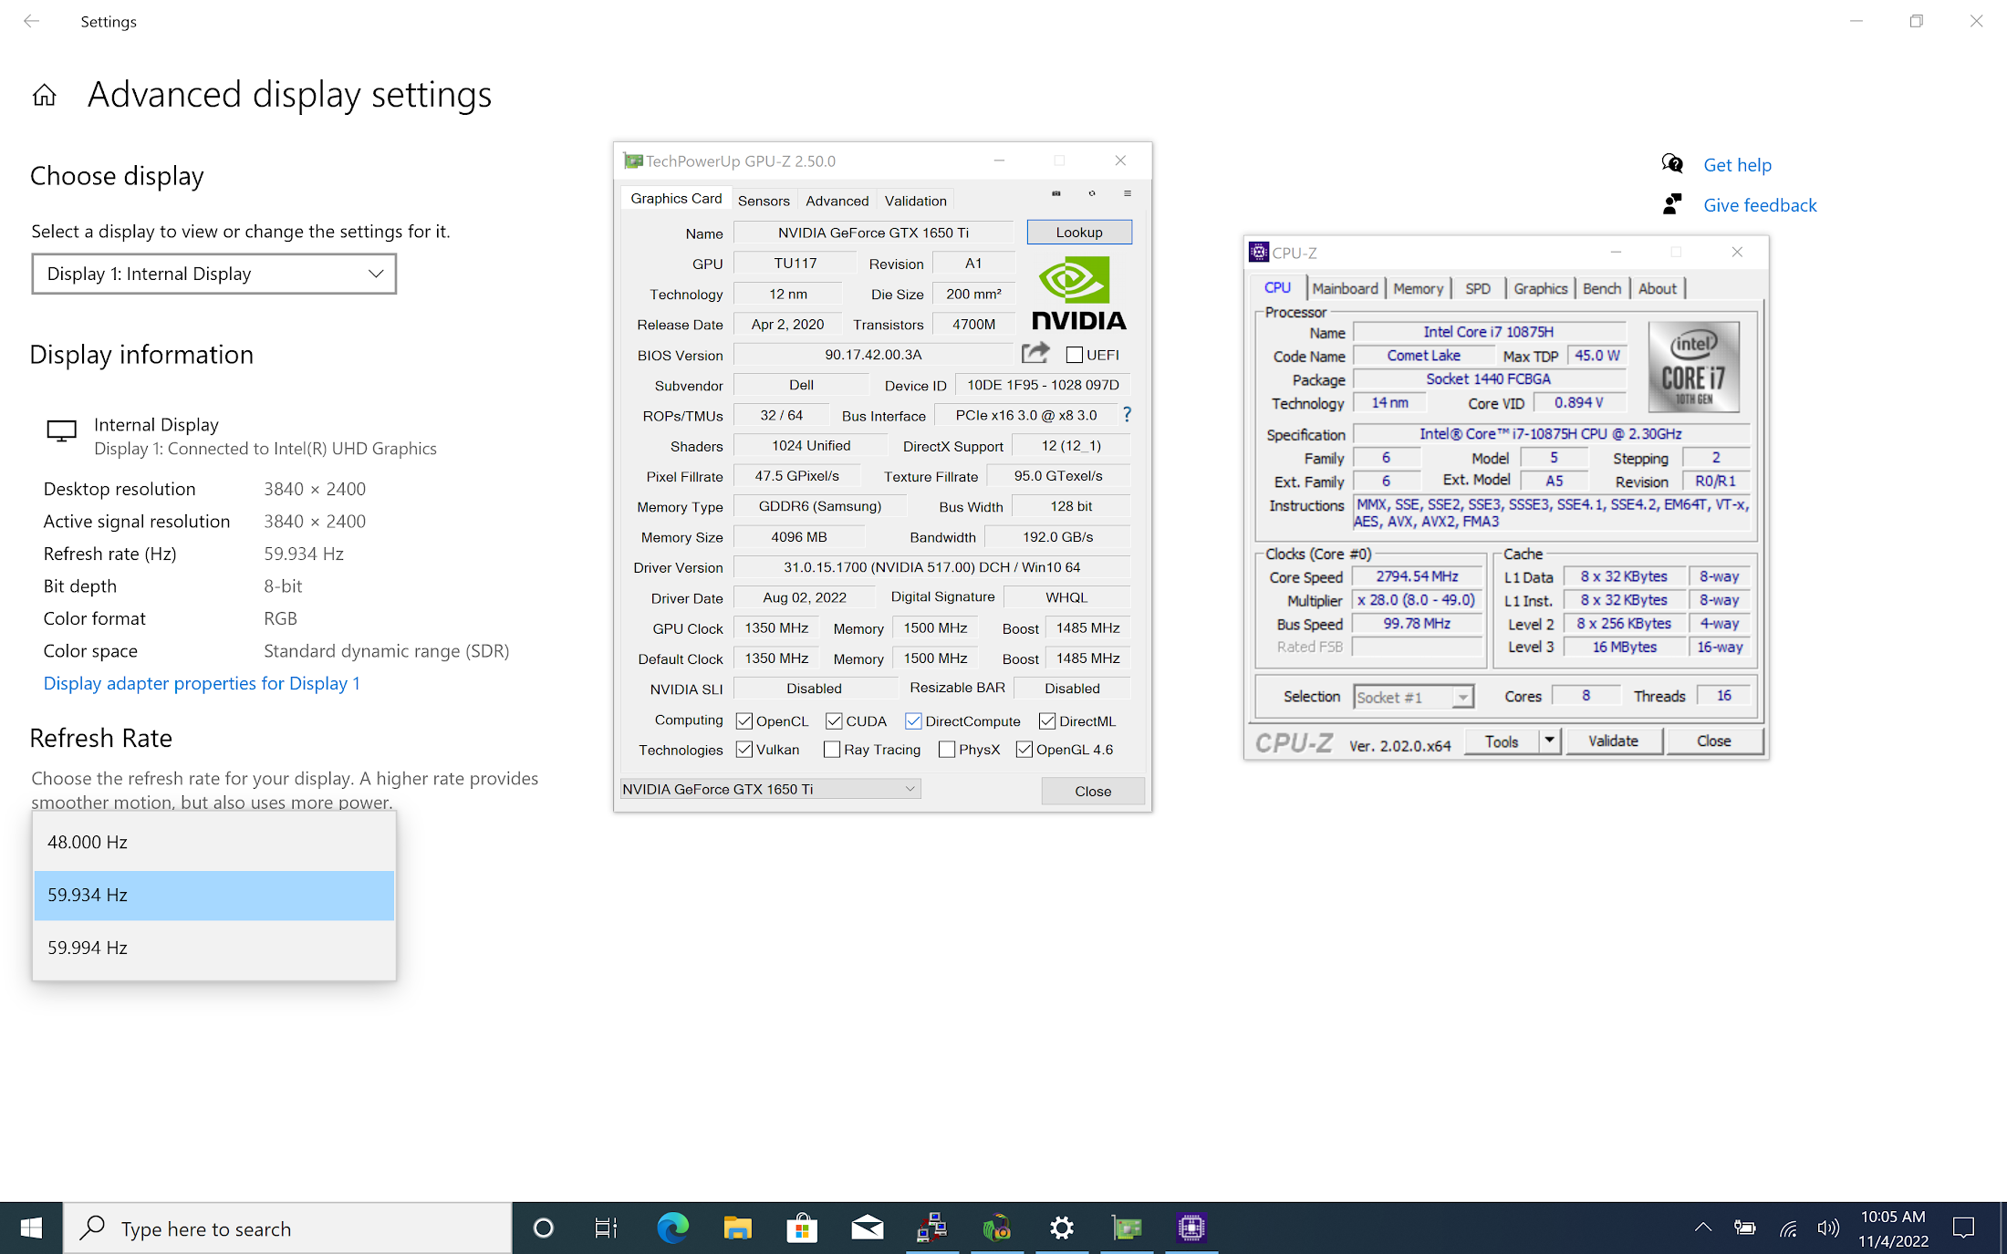Open Display adapter properties for Display 1
This screenshot has width=2007, height=1254.
(202, 683)
